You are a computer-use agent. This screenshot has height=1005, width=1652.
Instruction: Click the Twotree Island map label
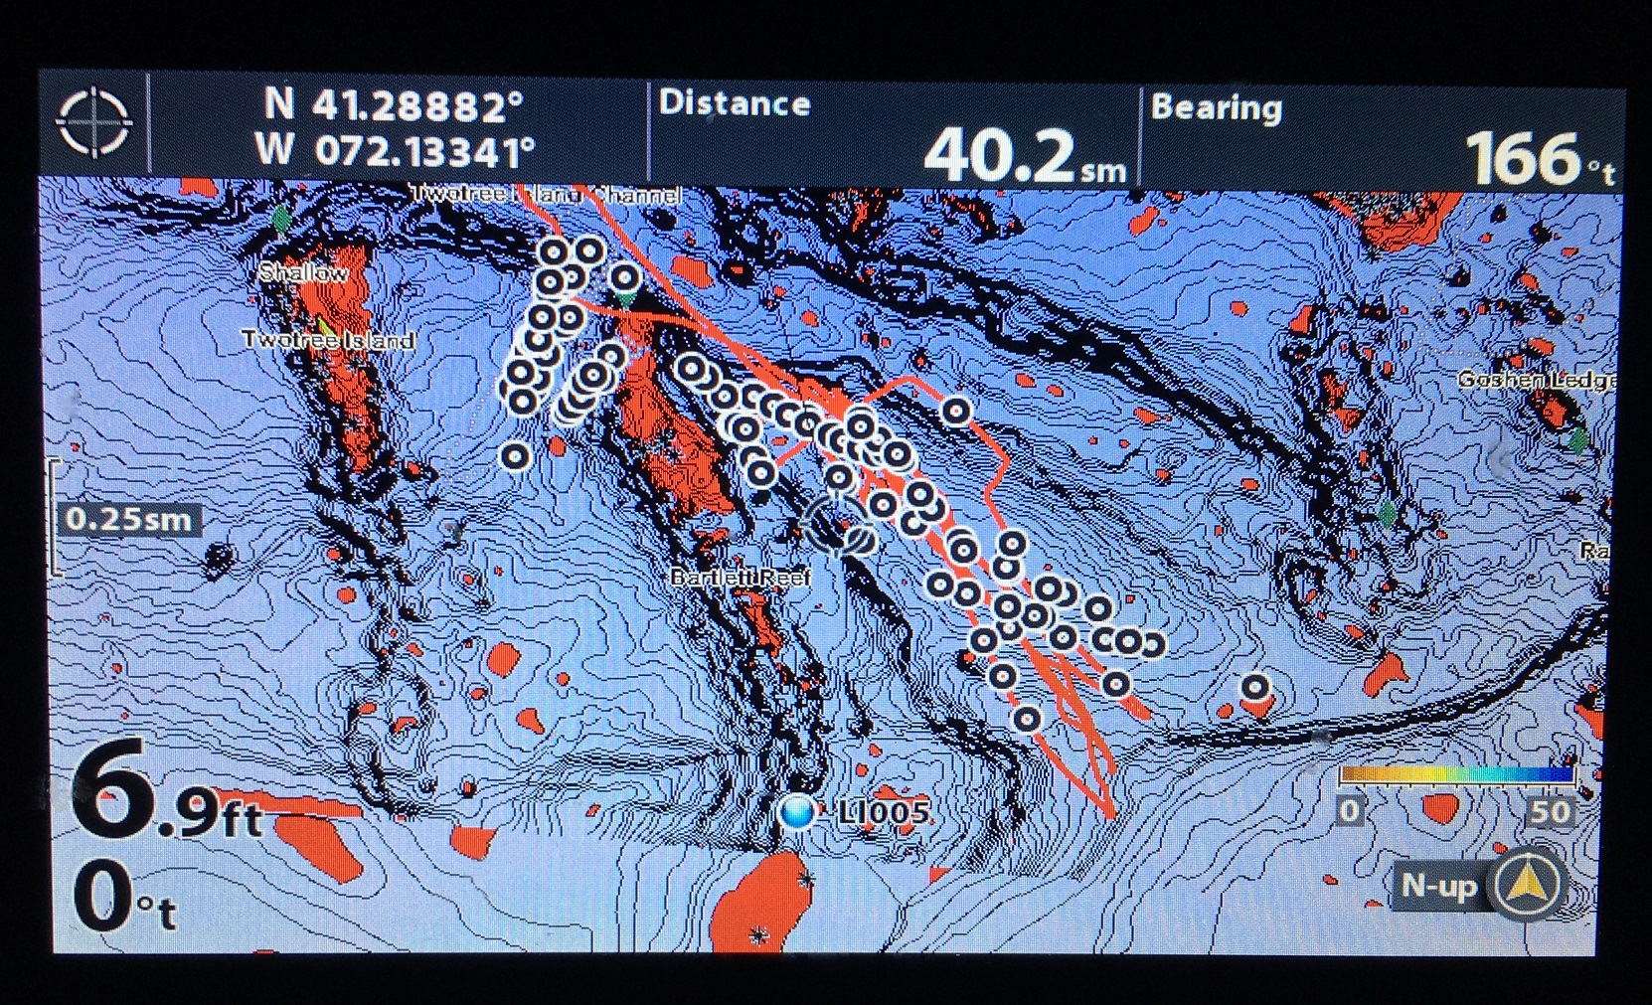(x=328, y=340)
